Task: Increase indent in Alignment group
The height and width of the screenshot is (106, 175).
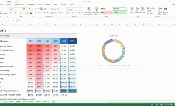Action: pos(48,13)
